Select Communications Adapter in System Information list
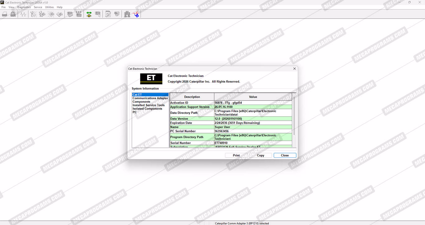 pos(150,98)
